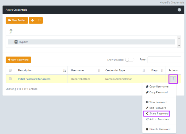Screen dimensions: 186x134
Task: Select View Password menu entry
Action: pyautogui.click(x=157, y=102)
